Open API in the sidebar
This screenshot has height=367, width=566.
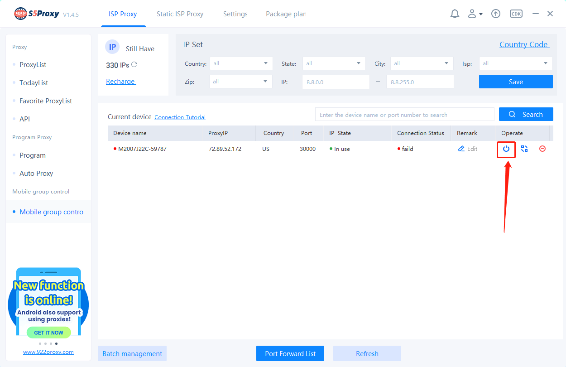click(24, 119)
